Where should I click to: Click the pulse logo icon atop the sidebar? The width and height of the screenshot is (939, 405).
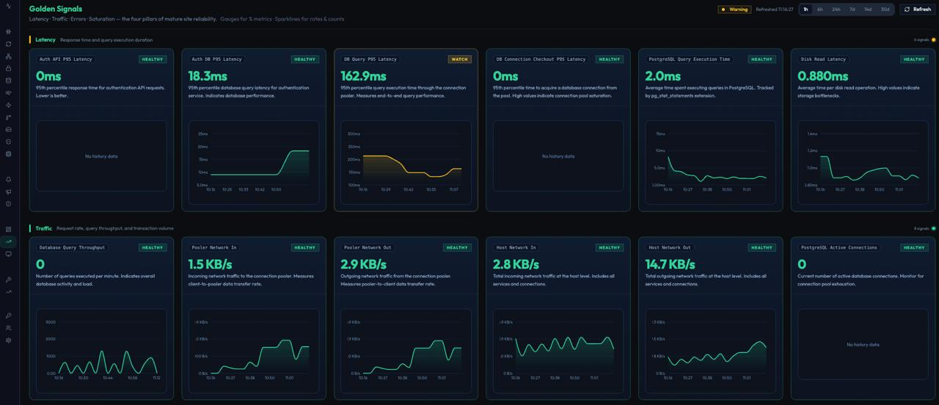coord(9,6)
